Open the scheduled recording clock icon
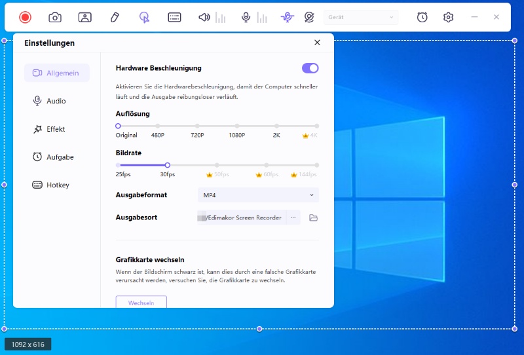 (x=422, y=18)
